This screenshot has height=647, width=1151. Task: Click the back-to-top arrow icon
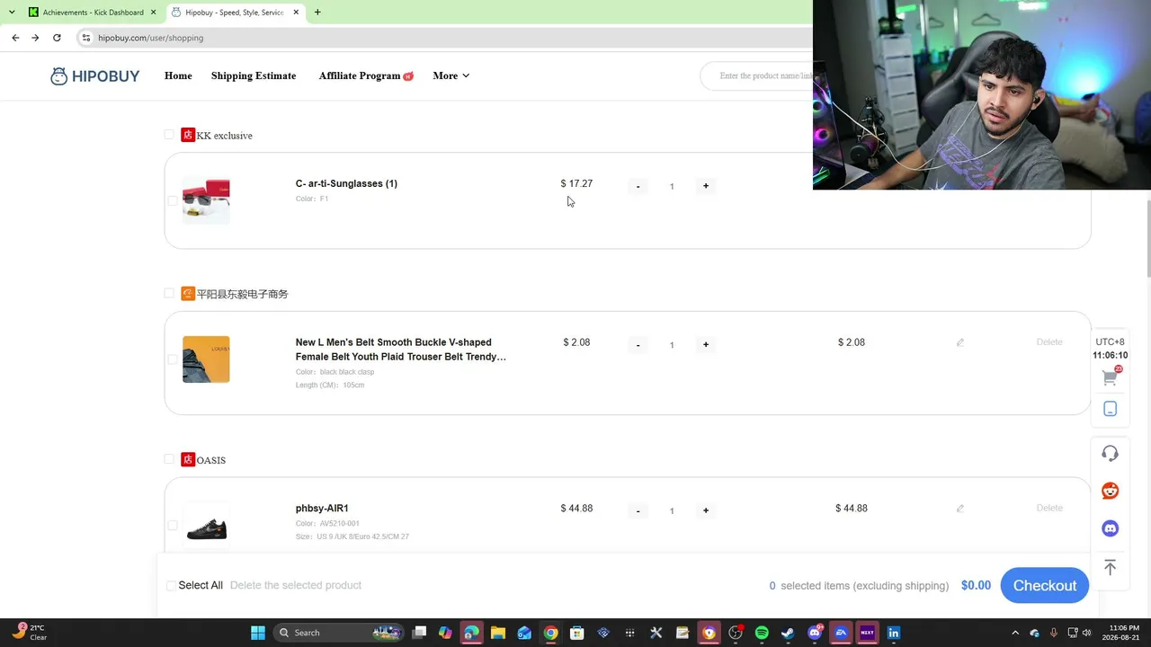coord(1110,567)
